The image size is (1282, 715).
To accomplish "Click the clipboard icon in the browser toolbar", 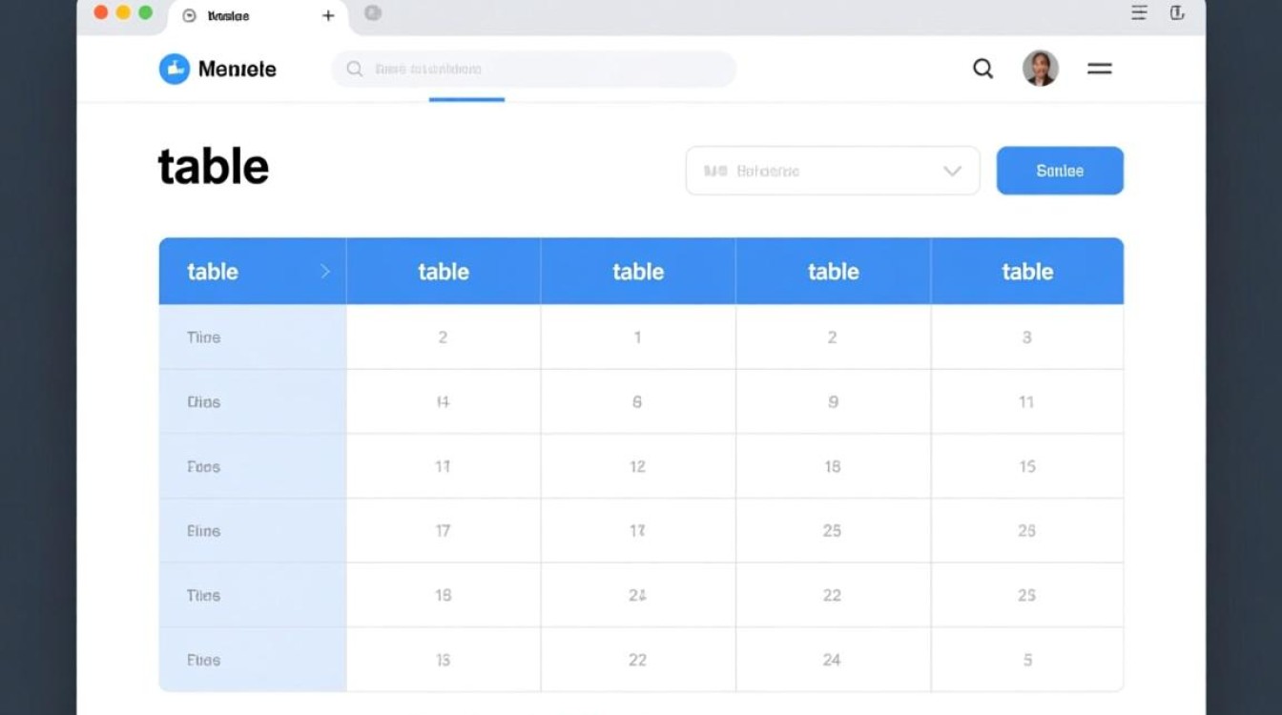I will 1178,12.
